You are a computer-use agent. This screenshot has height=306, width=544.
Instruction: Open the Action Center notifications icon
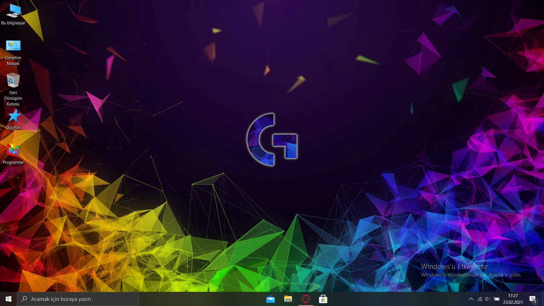coord(533,299)
